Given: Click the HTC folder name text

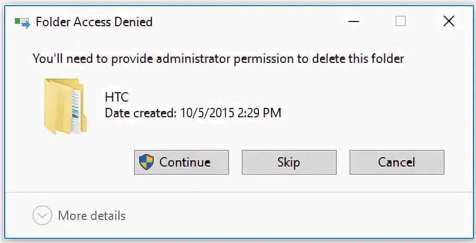Looking at the screenshot, I should [x=117, y=97].
